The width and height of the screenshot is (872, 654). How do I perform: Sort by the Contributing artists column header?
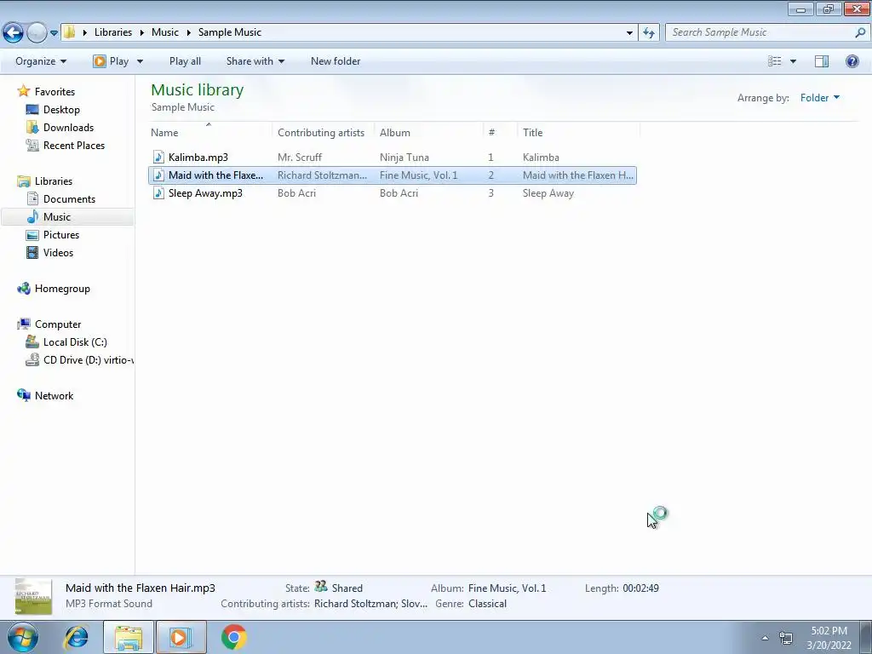tap(321, 133)
